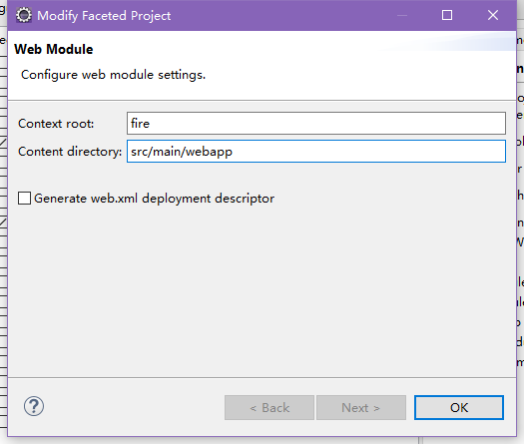Viewport: 524px width, 444px height.
Task: Close the Modify Faceted Project dialog
Action: pos(493,15)
